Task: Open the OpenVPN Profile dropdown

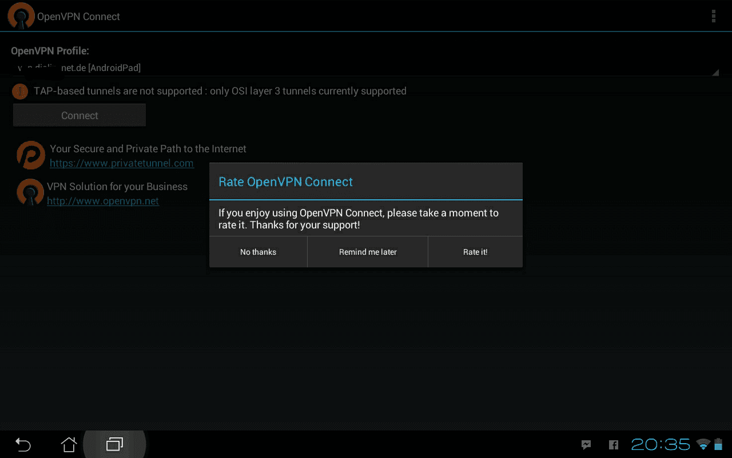Action: coord(365,68)
